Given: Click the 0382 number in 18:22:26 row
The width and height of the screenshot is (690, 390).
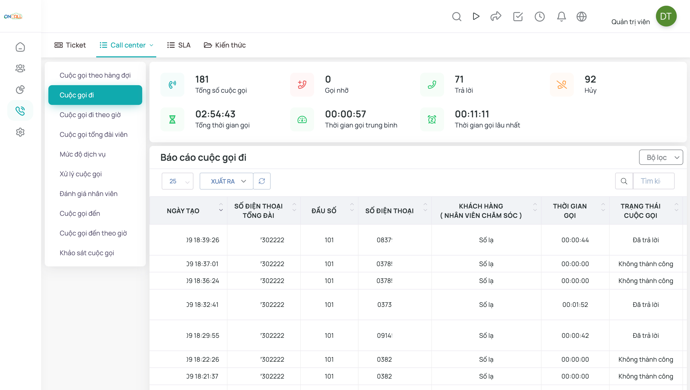Looking at the screenshot, I should 384,359.
